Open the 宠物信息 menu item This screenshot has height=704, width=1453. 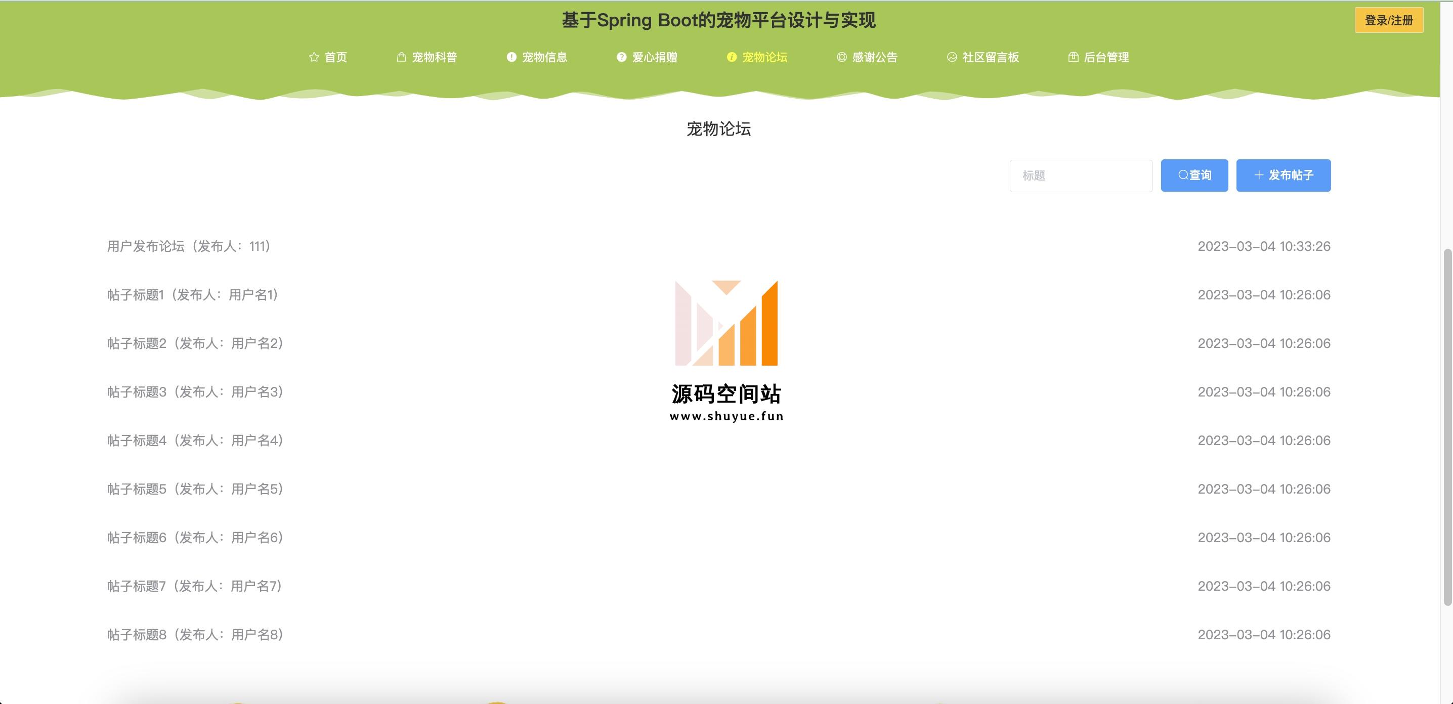pyautogui.click(x=537, y=57)
